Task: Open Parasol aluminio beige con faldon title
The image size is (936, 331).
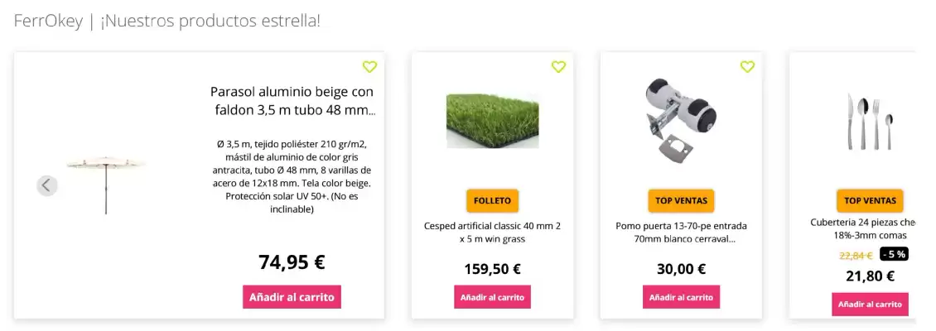Action: click(292, 100)
